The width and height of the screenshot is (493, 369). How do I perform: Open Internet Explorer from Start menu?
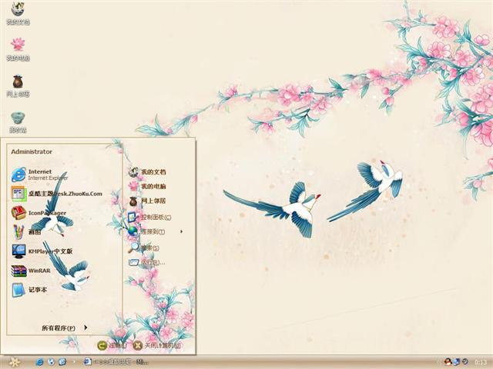click(x=39, y=174)
